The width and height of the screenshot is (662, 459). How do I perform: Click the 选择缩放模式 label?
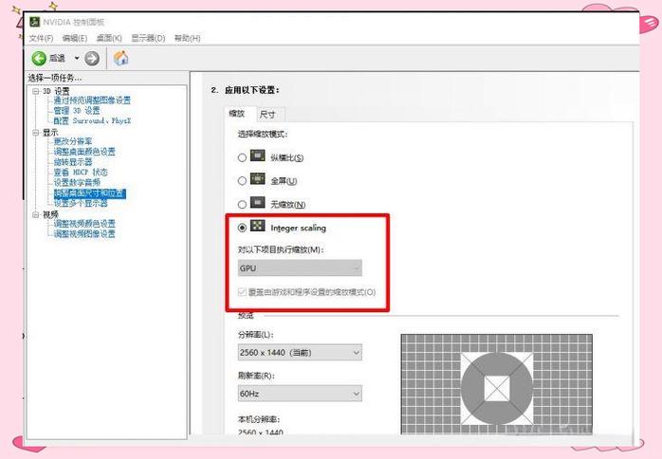coord(263,134)
